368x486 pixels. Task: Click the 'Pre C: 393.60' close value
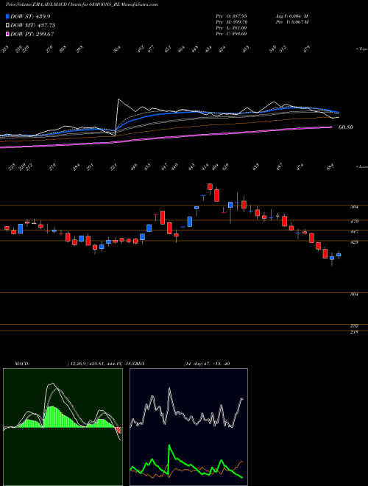[231, 34]
